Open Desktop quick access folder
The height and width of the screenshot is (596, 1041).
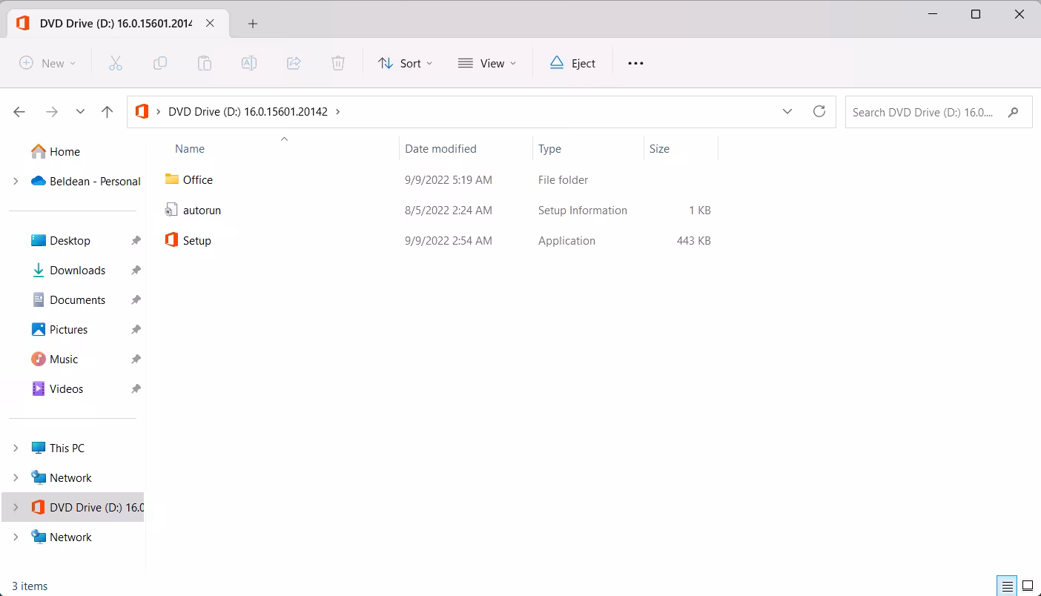click(x=70, y=240)
